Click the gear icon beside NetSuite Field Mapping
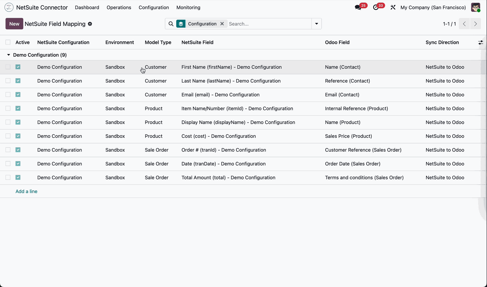Viewport: 487px width, 287px height. click(90, 24)
